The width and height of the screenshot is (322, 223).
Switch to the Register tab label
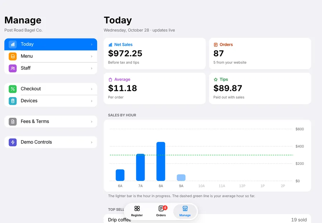pos(137,215)
